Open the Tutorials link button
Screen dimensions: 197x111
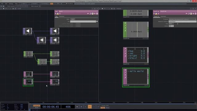45,4
